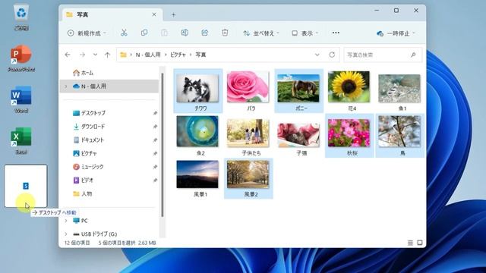This screenshot has height=273, width=486.
Task: Click the navigation pane scrollbar
Action: click(162, 145)
